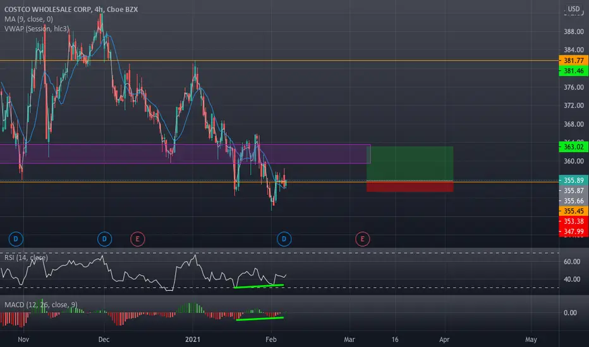Click the dividend D marker at December
This screenshot has height=347, width=589.
coord(104,239)
